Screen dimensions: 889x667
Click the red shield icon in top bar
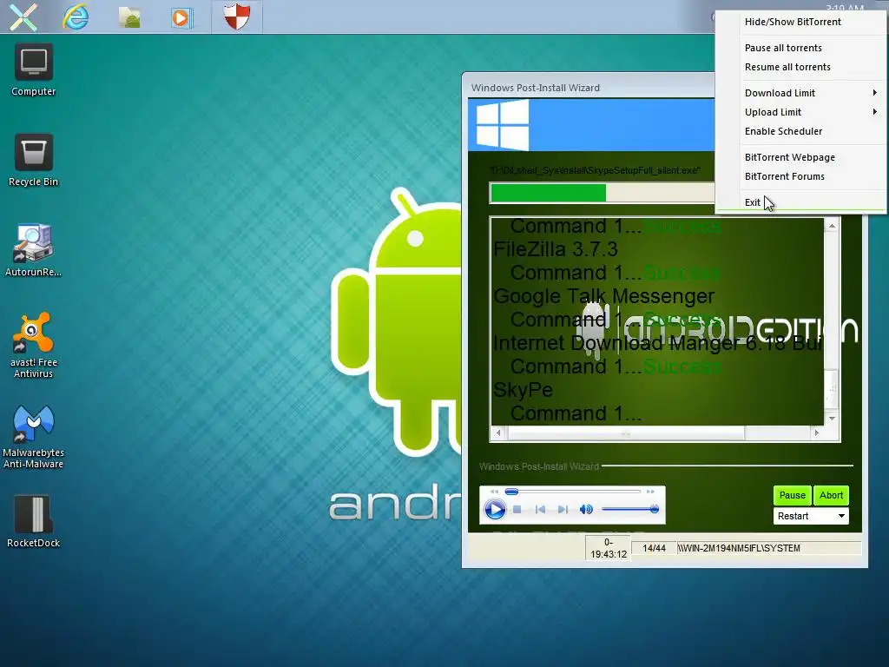236,17
